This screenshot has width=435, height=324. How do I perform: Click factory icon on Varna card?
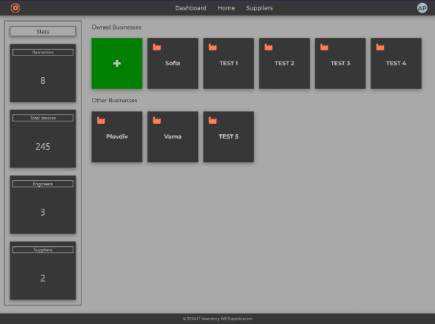157,120
